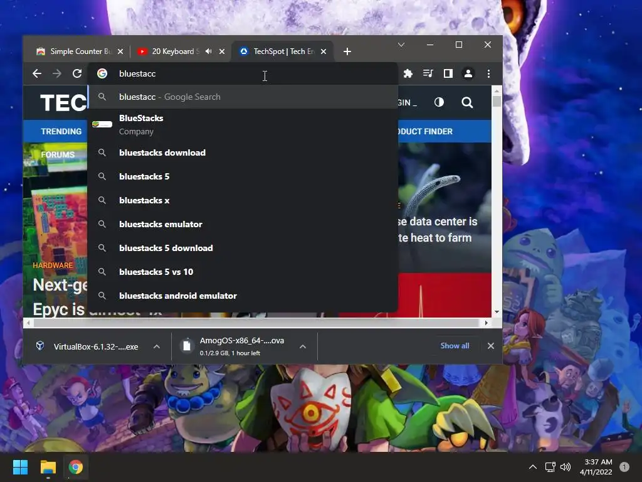Choose bluestacks android emulator suggestion
Image resolution: width=642 pixels, height=482 pixels.
coord(243,296)
